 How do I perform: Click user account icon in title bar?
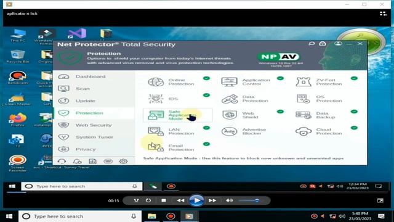[338, 44]
